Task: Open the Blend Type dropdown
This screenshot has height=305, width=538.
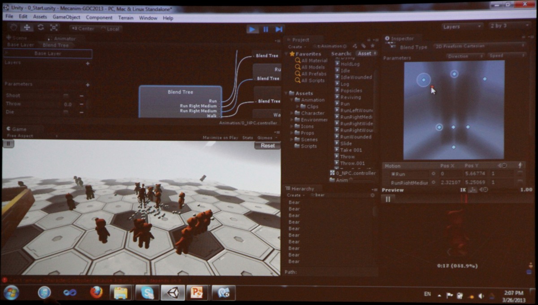Action: (479, 46)
